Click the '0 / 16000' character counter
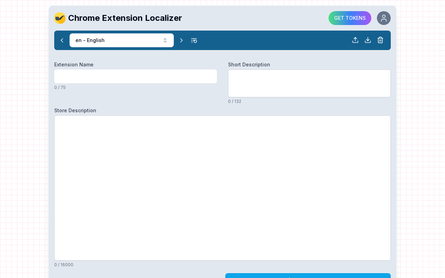This screenshot has height=278, width=445. 64,265
